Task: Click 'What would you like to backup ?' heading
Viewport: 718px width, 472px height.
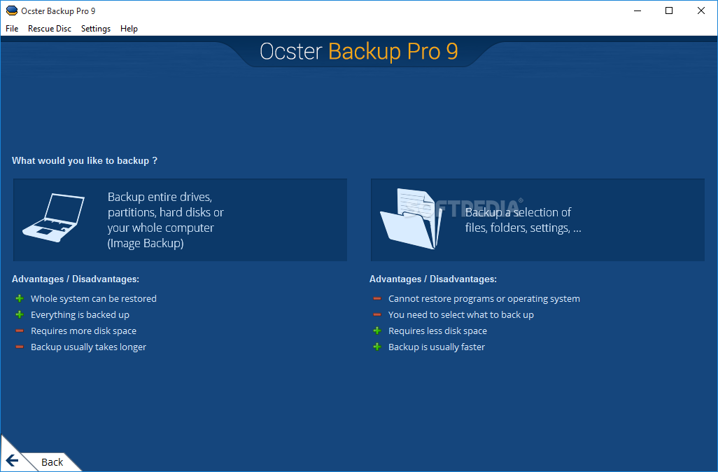Action: tap(85, 161)
